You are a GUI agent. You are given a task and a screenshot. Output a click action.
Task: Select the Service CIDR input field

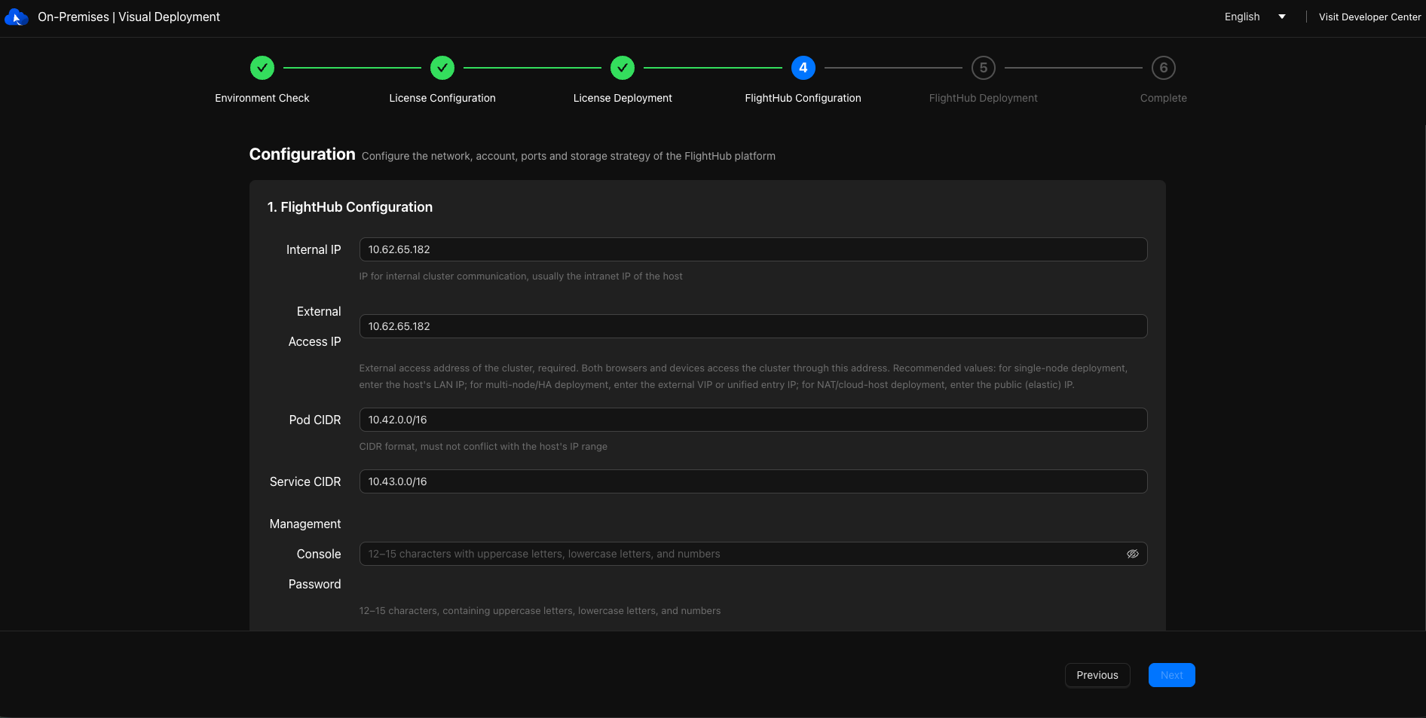(754, 481)
